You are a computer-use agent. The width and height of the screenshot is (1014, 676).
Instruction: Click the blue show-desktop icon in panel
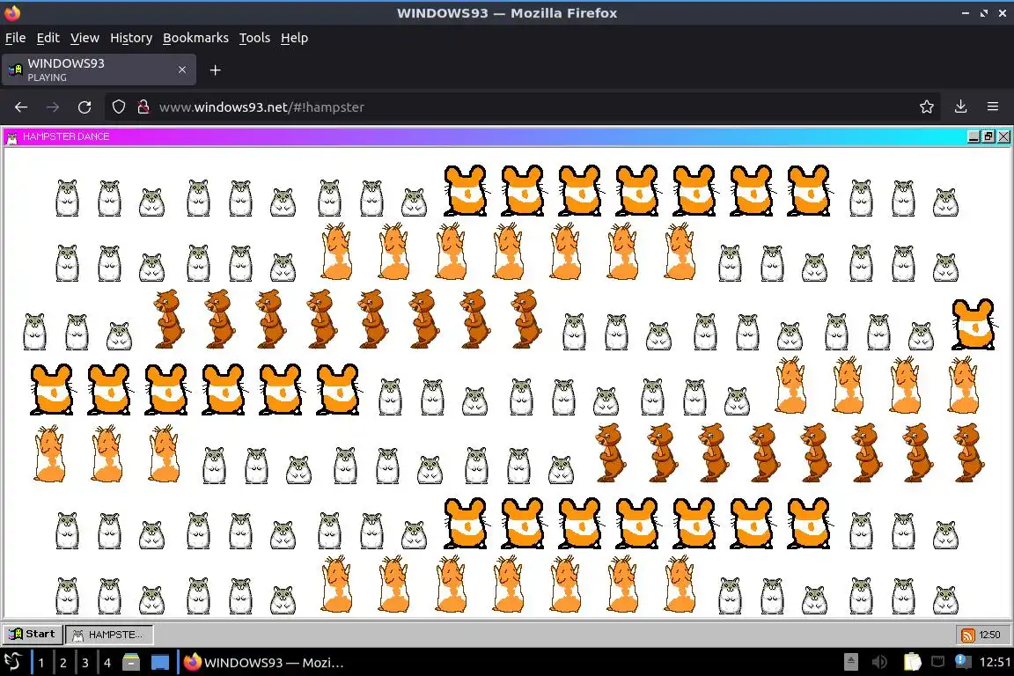tap(160, 663)
